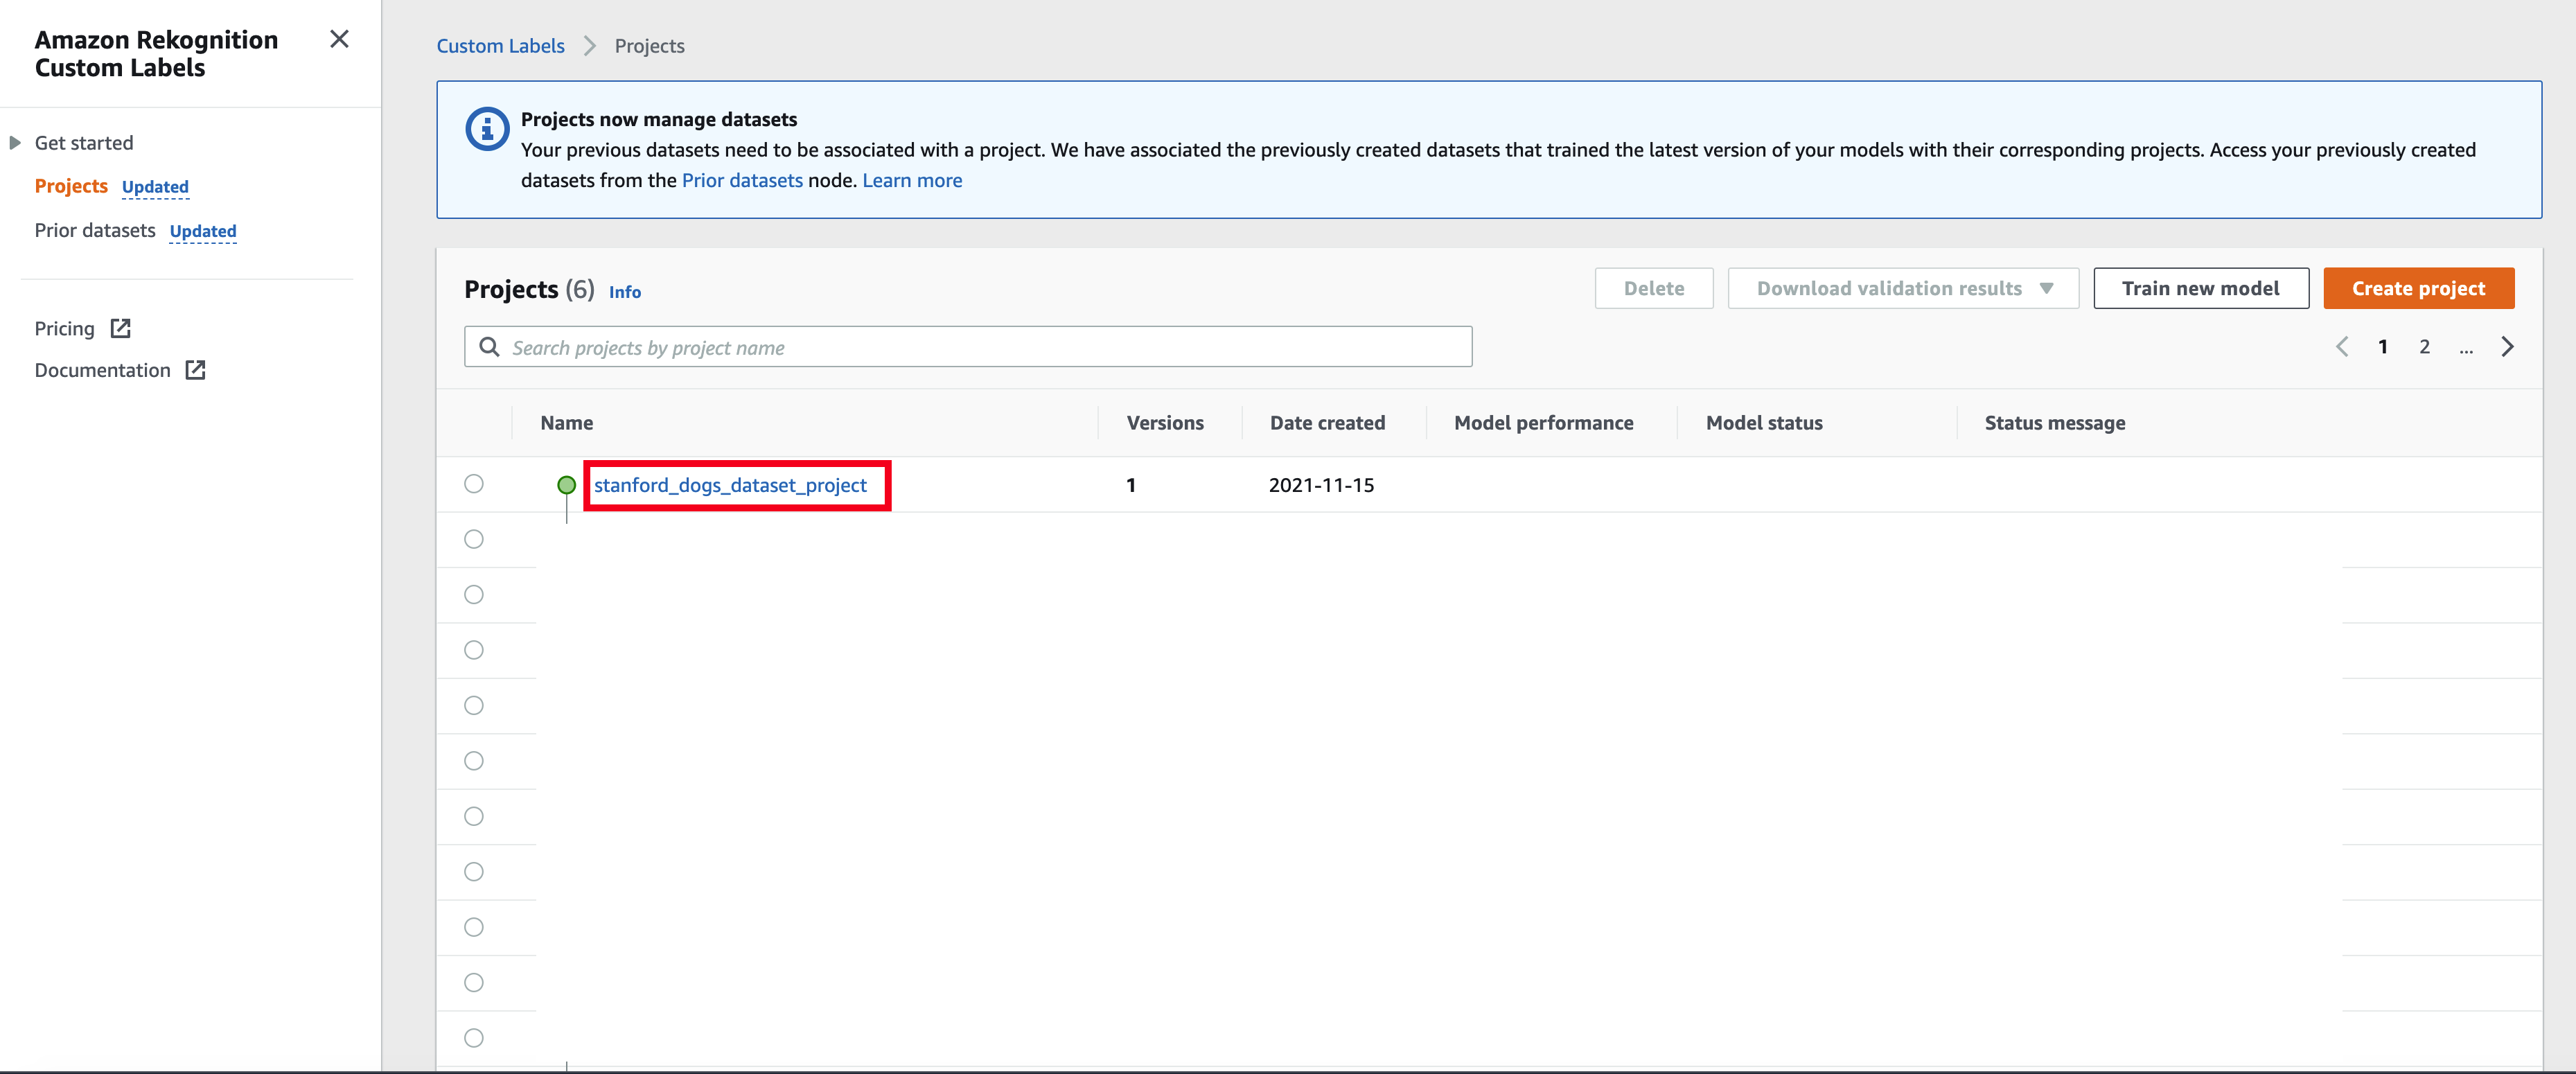Sort by the Date created column header
The height and width of the screenshot is (1074, 2576).
coord(1327,423)
